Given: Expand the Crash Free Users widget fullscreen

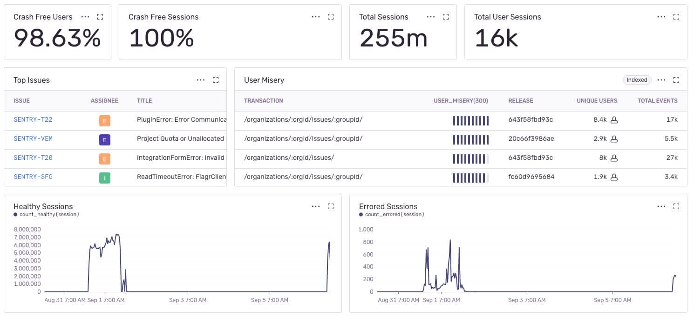Looking at the screenshot, I should click(x=100, y=17).
